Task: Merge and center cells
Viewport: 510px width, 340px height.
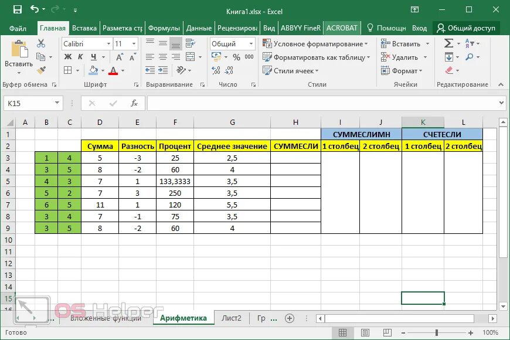Action: coord(191,57)
